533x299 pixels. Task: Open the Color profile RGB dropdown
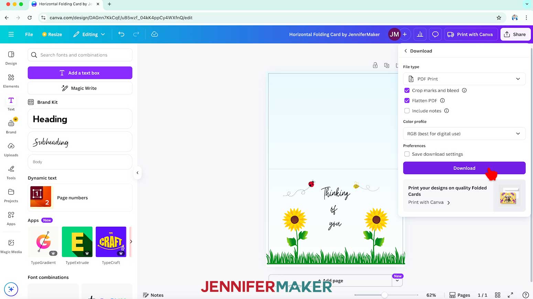point(464,134)
